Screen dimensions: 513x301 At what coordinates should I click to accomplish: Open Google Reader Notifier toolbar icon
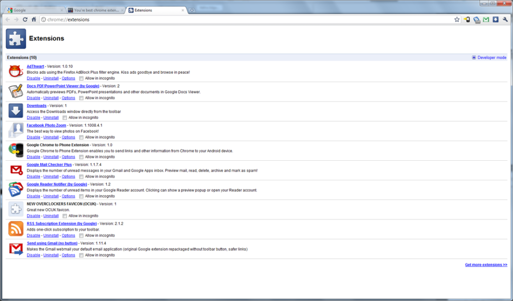coord(477,20)
